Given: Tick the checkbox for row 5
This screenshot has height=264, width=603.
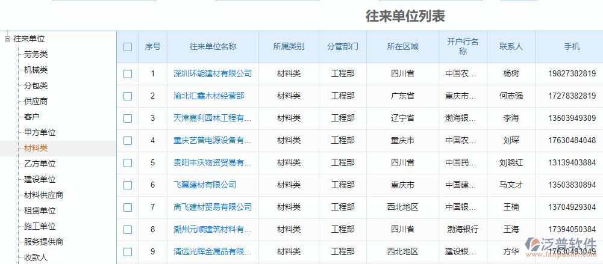Looking at the screenshot, I should (x=128, y=163).
